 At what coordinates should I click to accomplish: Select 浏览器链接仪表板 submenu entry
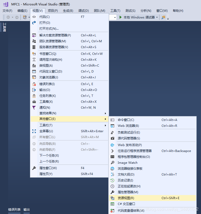click(153, 169)
